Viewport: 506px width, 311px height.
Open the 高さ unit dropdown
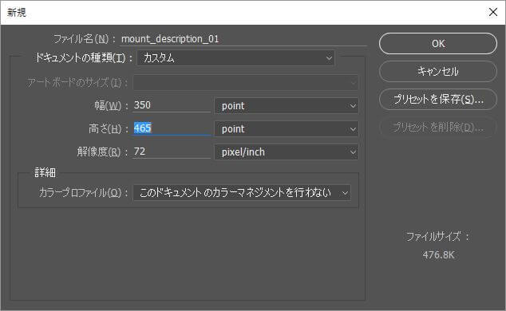coord(287,129)
